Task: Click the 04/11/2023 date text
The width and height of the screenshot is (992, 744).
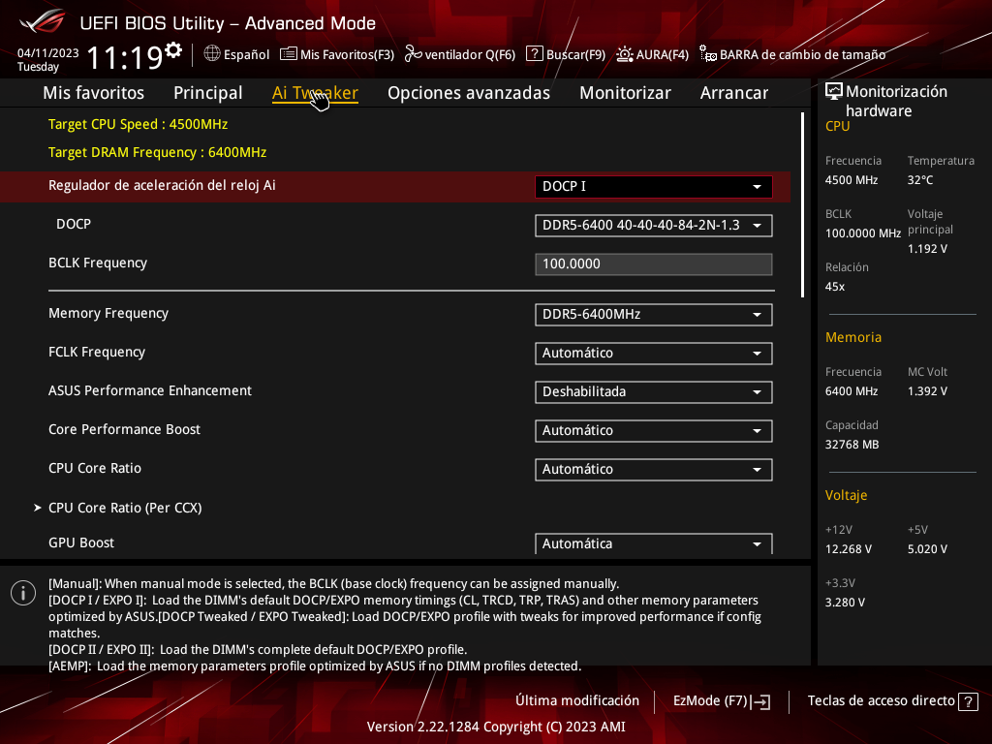Action: click(x=48, y=53)
